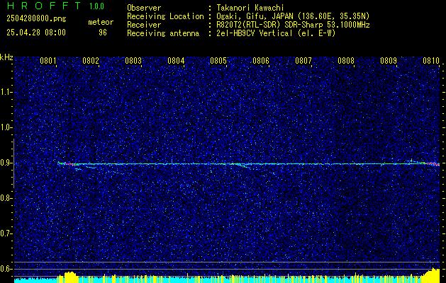Click the date stamp 25.04.28 08:00
446x283 pixels.
[x=36, y=33]
